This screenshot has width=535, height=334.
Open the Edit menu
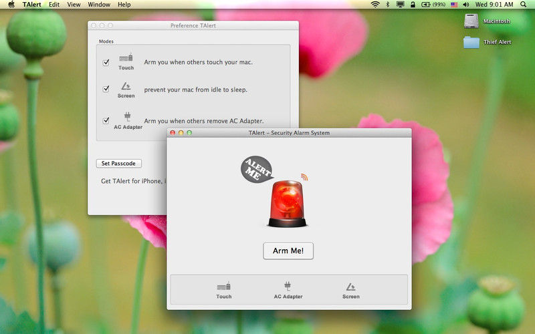54,5
